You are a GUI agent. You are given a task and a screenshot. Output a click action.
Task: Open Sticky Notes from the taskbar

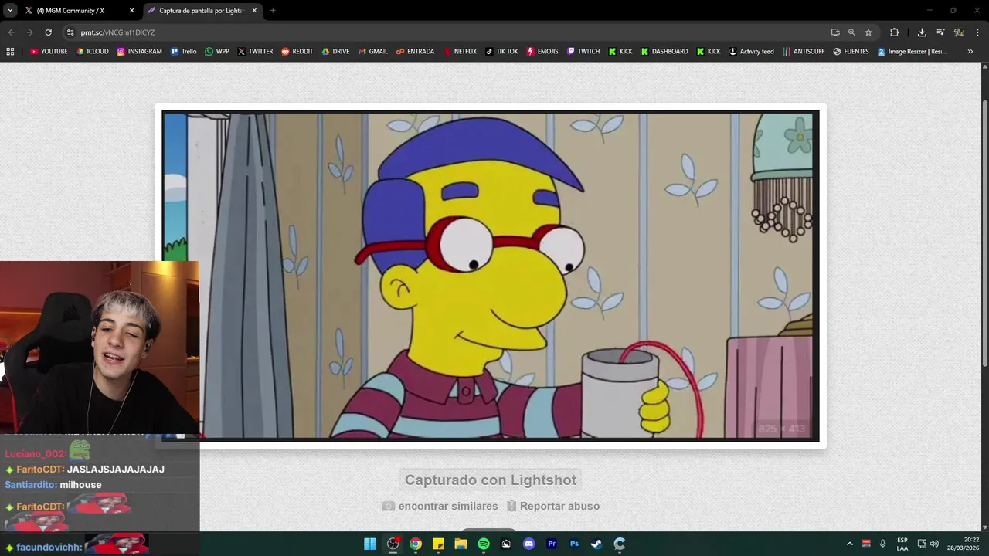[438, 544]
